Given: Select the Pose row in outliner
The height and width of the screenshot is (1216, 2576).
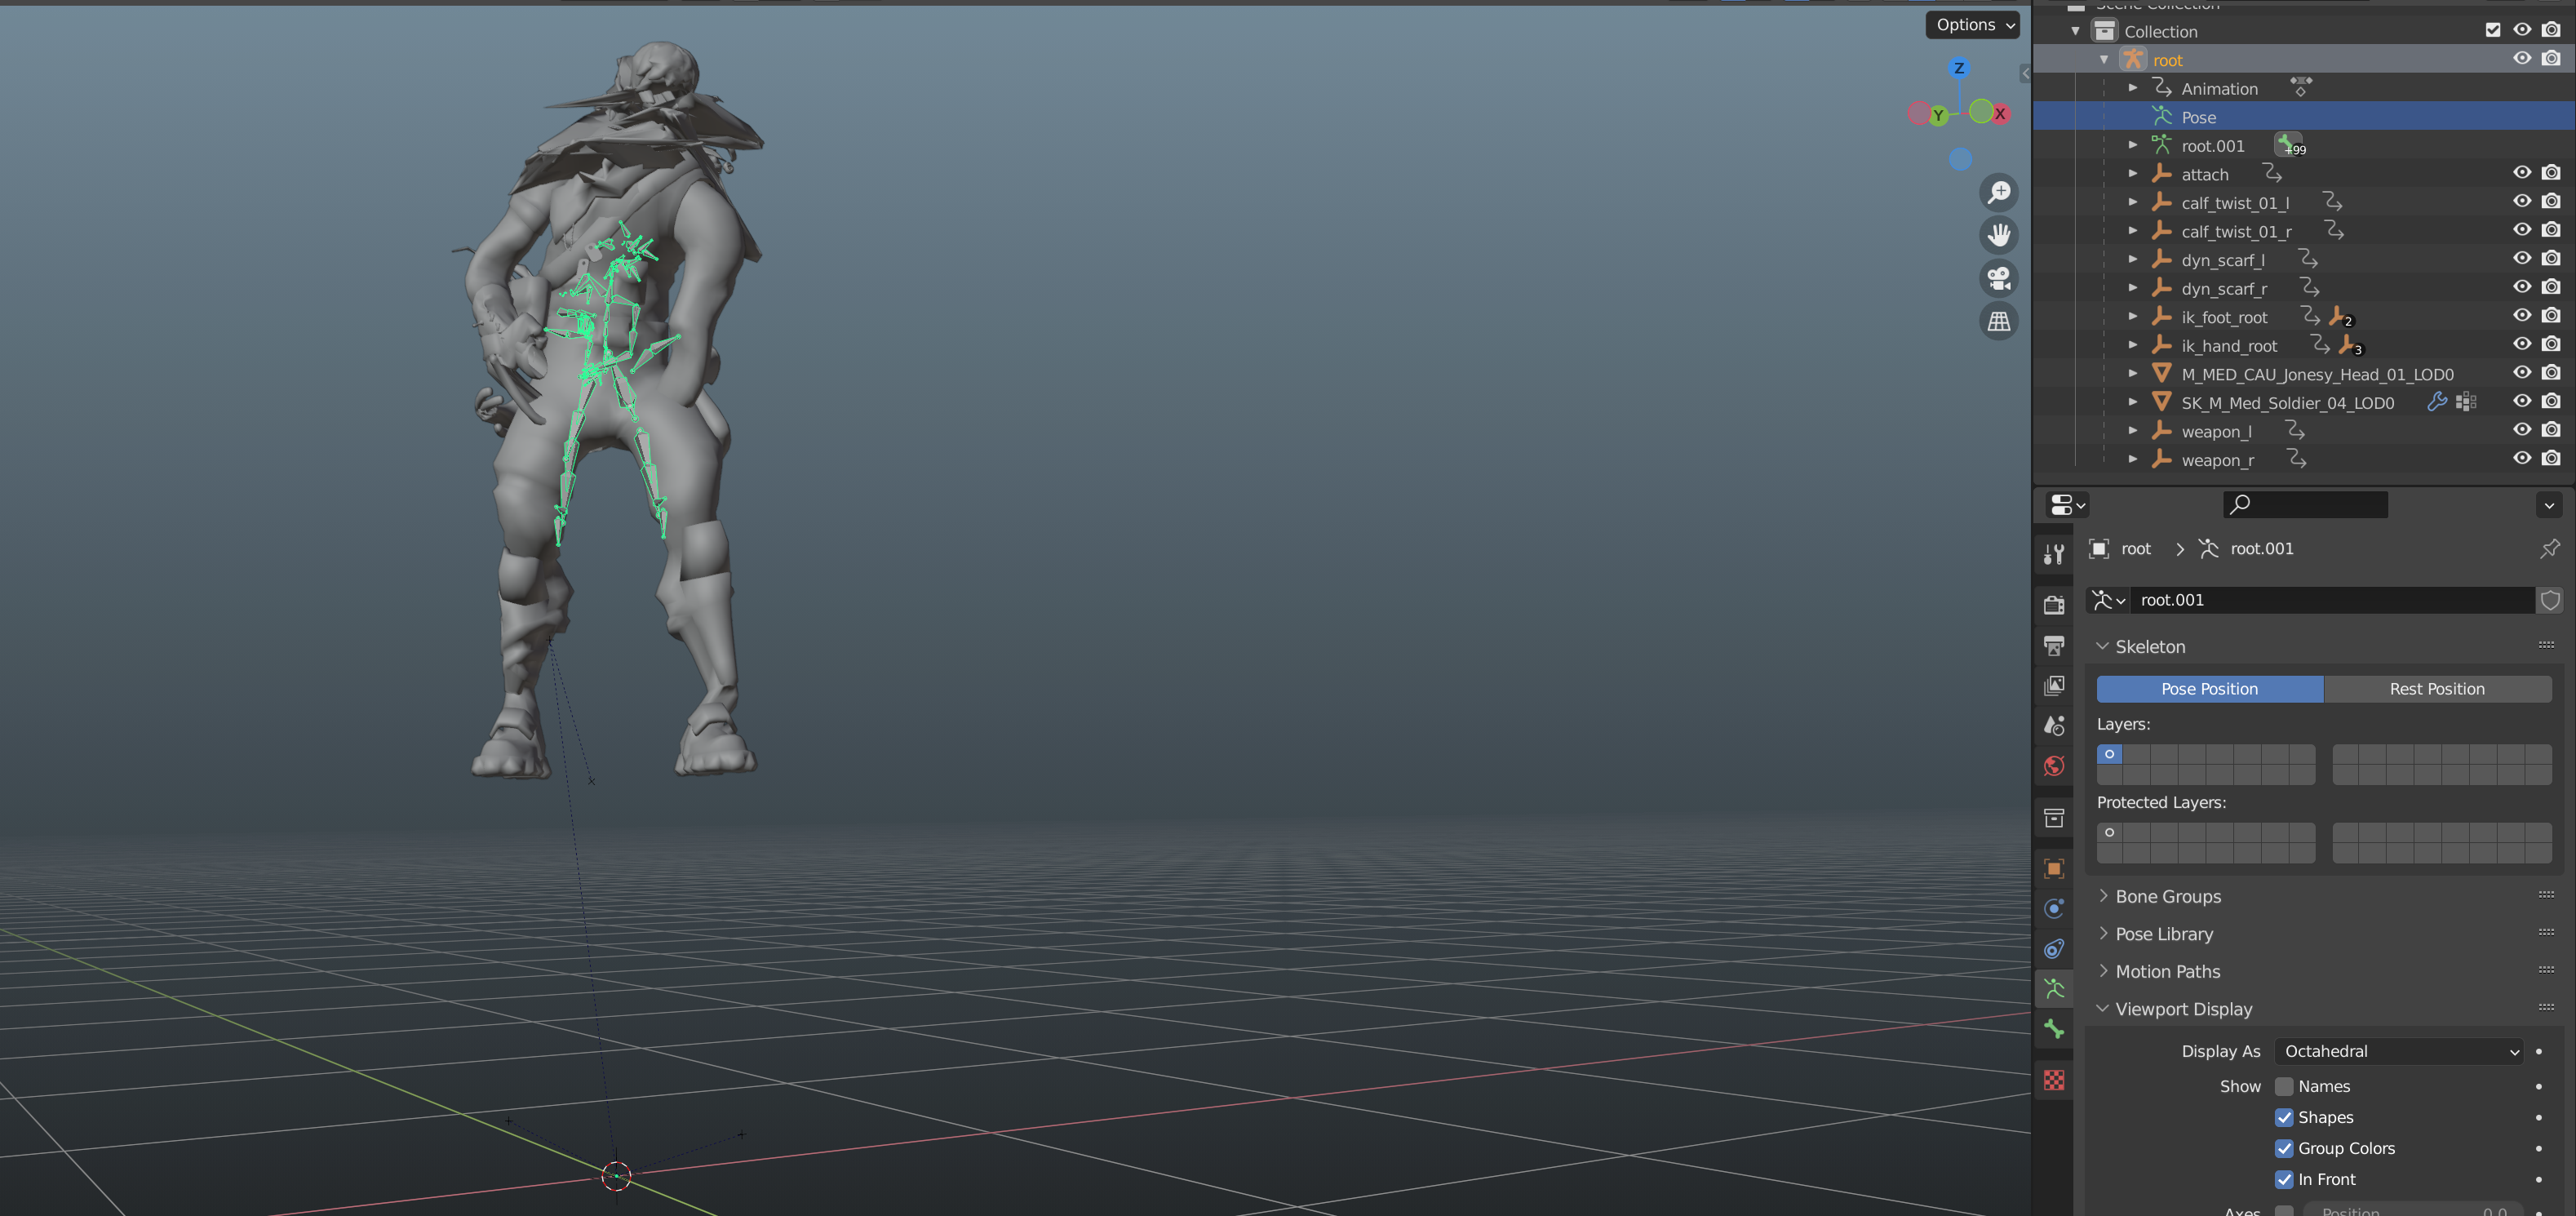Looking at the screenshot, I should point(2304,117).
